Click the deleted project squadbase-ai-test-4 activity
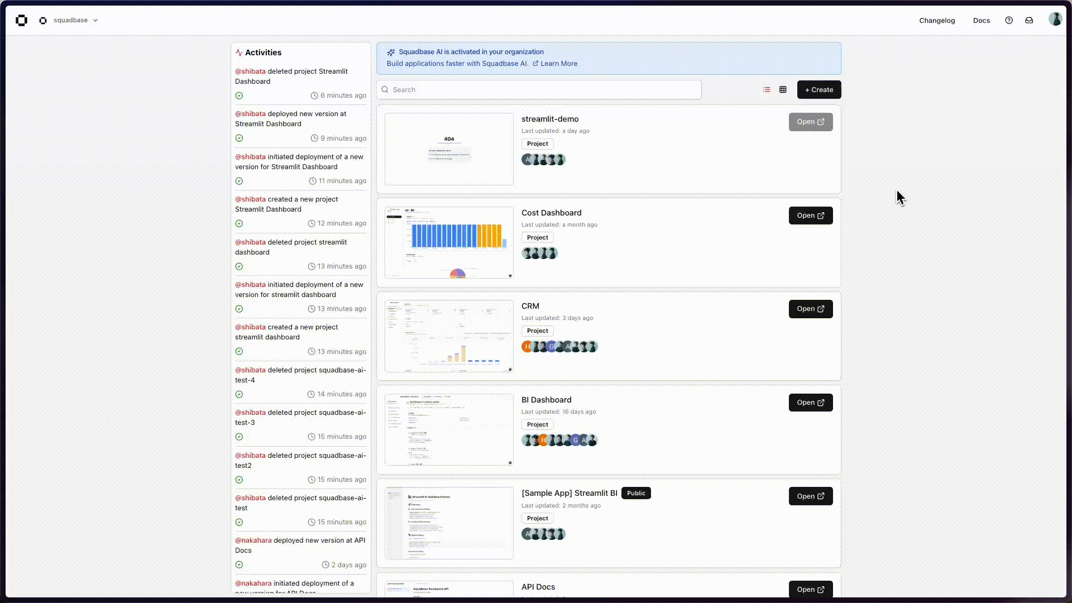This screenshot has width=1072, height=603. tap(300, 375)
